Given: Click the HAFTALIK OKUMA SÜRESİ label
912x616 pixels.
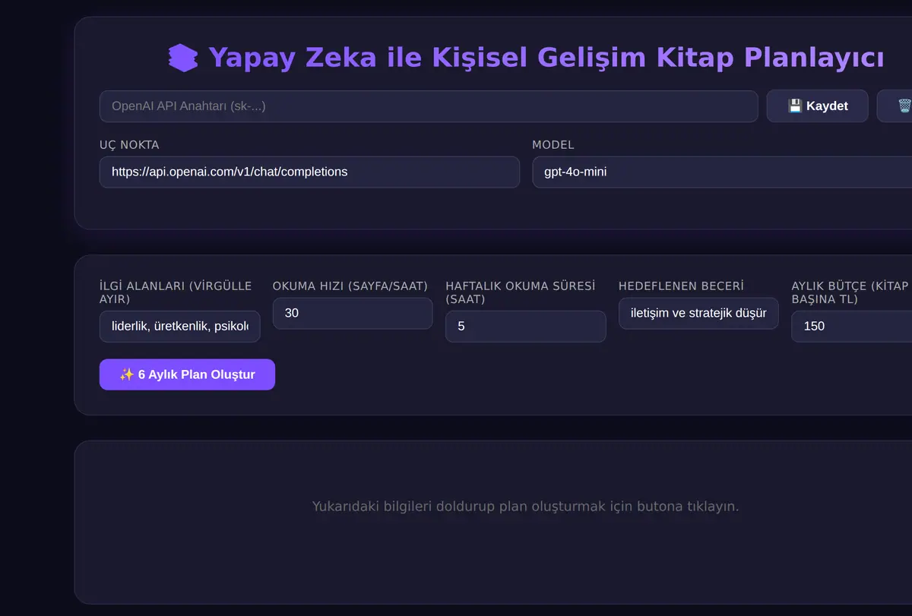Looking at the screenshot, I should tap(521, 292).
